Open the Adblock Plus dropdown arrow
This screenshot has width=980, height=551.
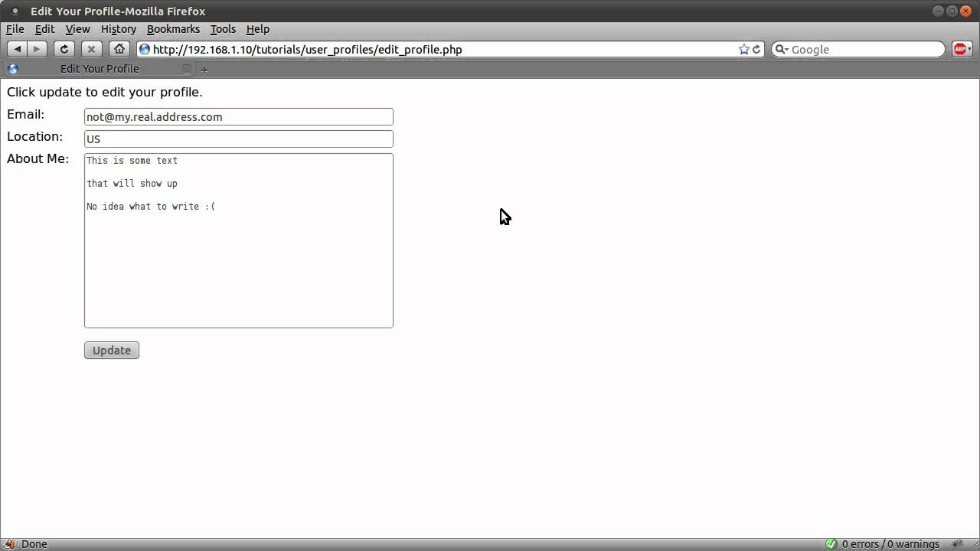tap(969, 49)
